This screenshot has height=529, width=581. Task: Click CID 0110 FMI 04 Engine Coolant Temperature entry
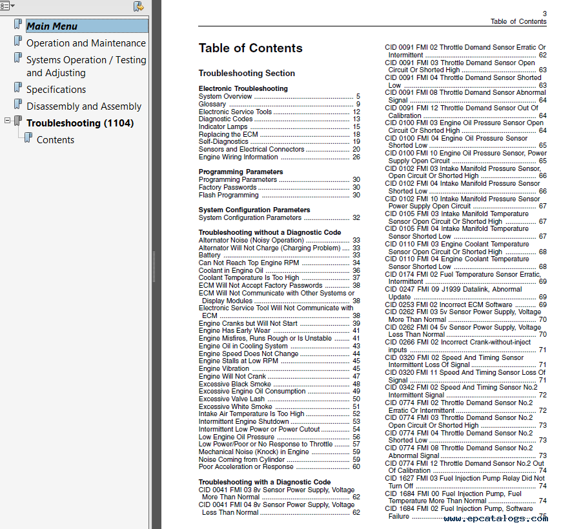465,263
